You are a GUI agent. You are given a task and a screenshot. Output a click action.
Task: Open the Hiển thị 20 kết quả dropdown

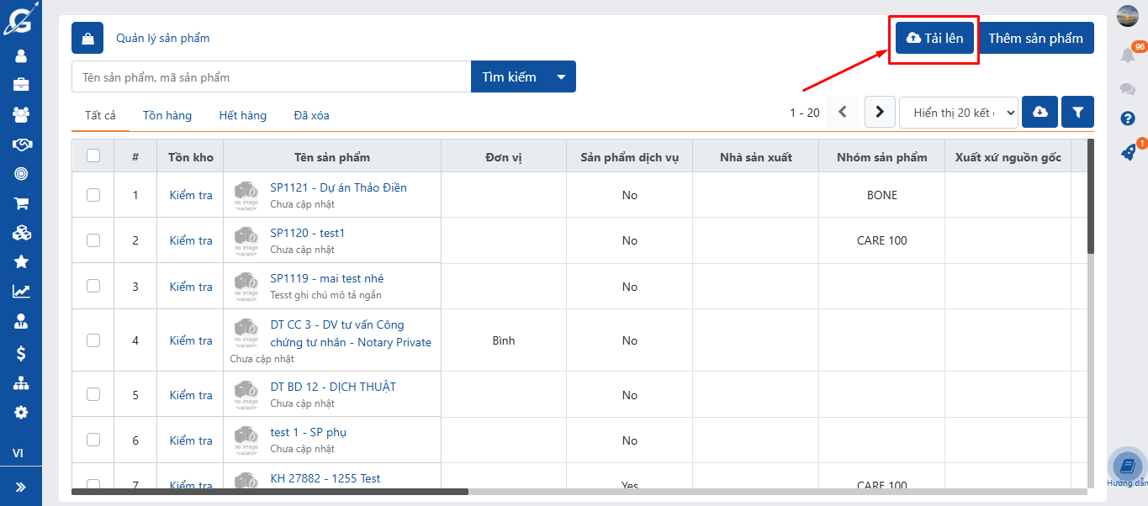click(958, 113)
